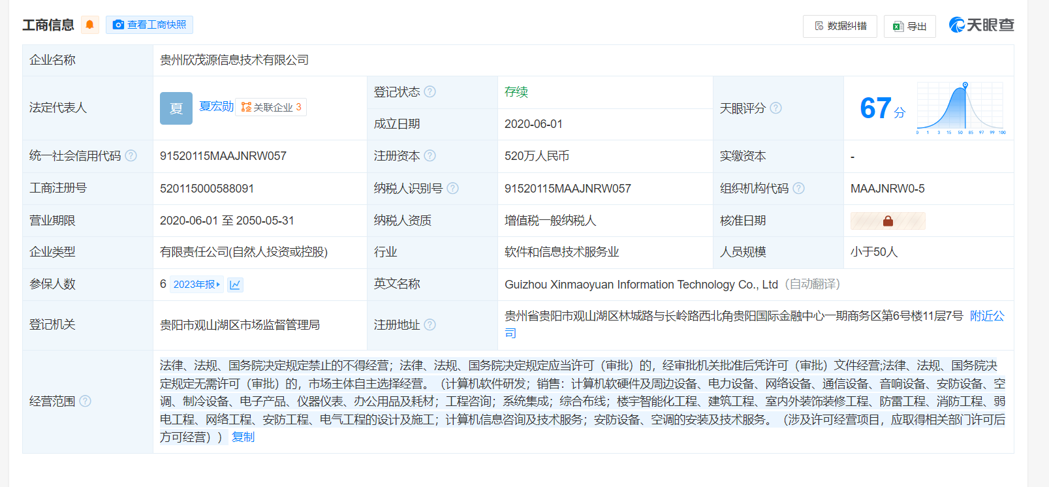Click the 夏 avatar tile
The width and height of the screenshot is (1049, 487).
click(x=176, y=108)
